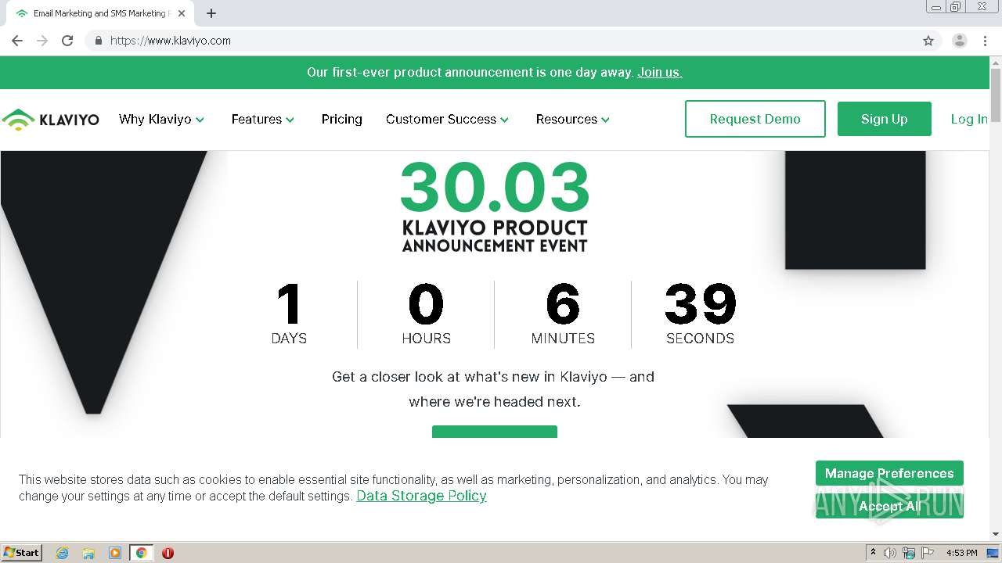Click the green Sign Up button
Viewport: 1002px width, 563px height.
pyautogui.click(x=885, y=119)
